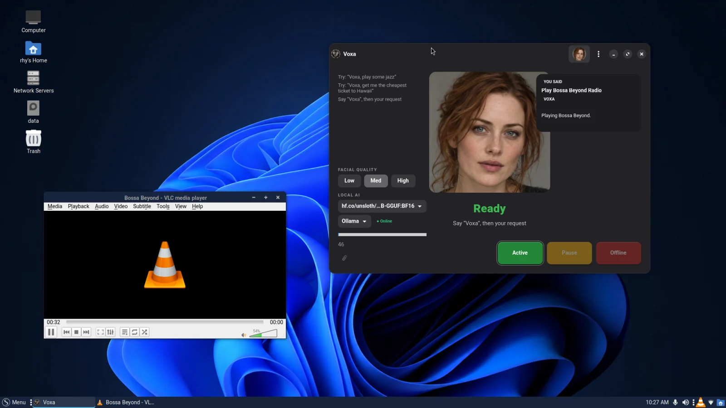
Task: Toggle shuffle in VLC
Action: pos(144,332)
